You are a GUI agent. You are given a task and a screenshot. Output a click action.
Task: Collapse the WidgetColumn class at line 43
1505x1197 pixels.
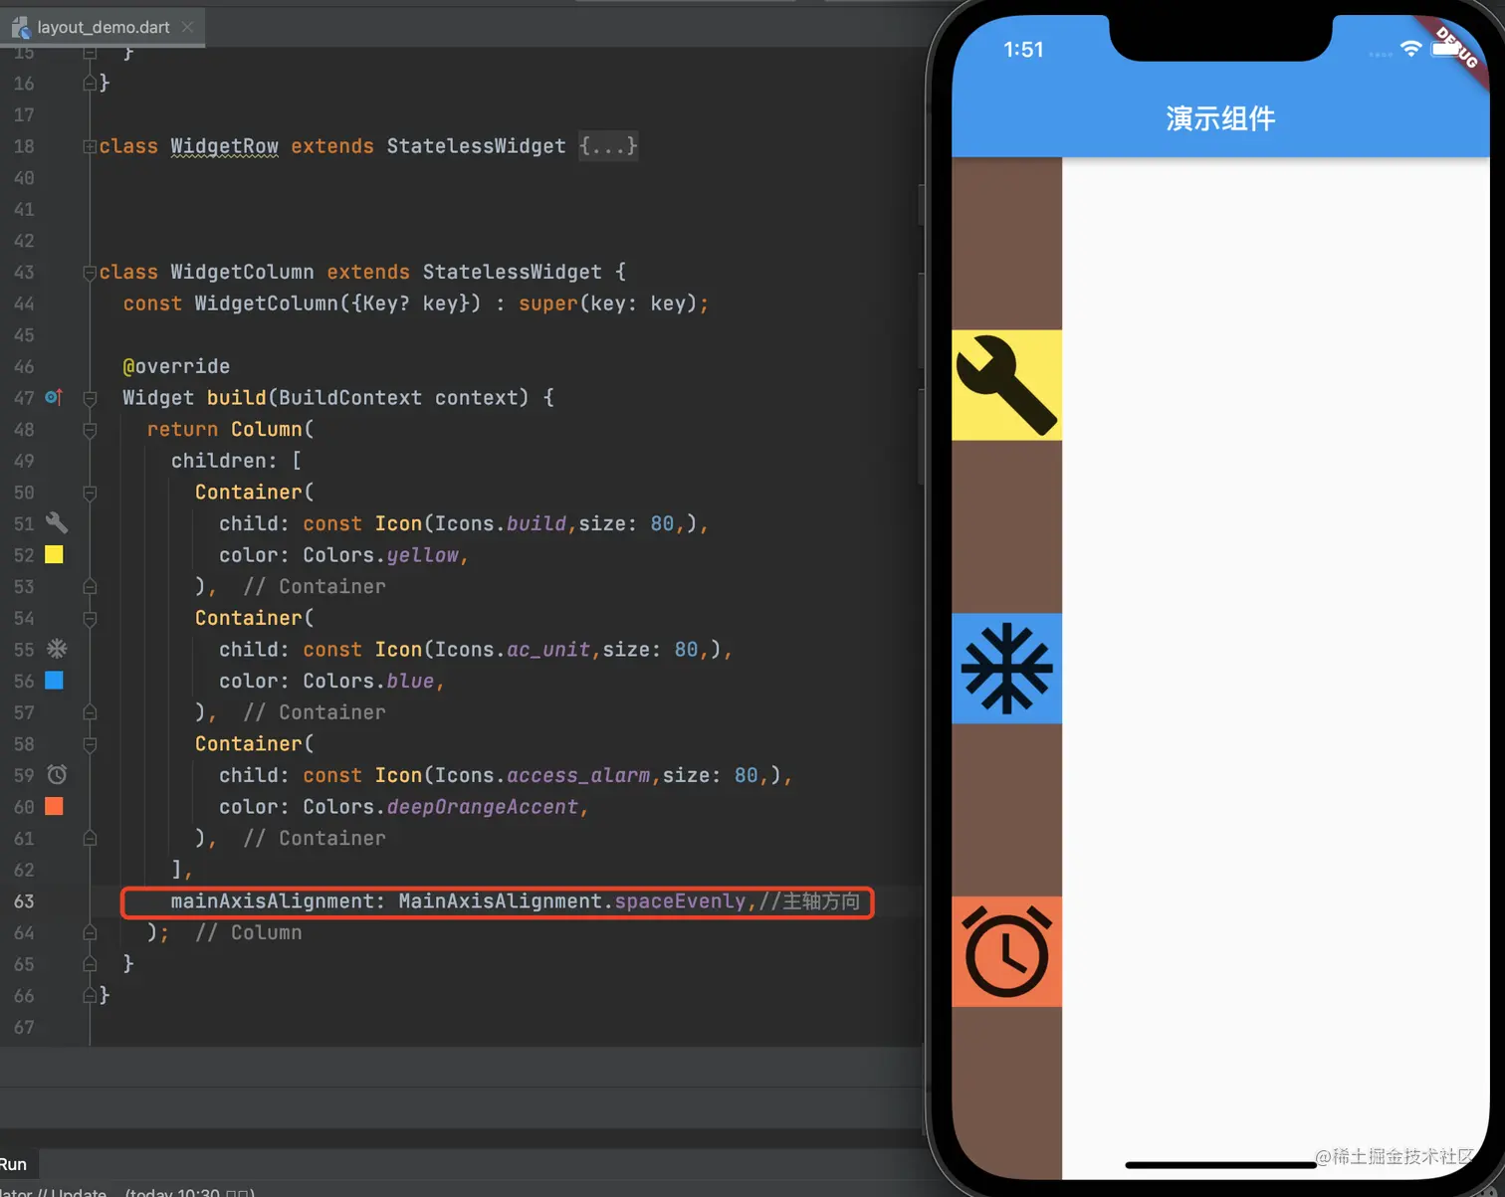[90, 272]
